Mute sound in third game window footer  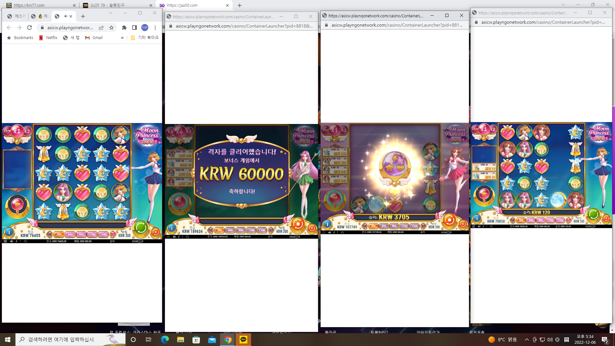(330, 232)
